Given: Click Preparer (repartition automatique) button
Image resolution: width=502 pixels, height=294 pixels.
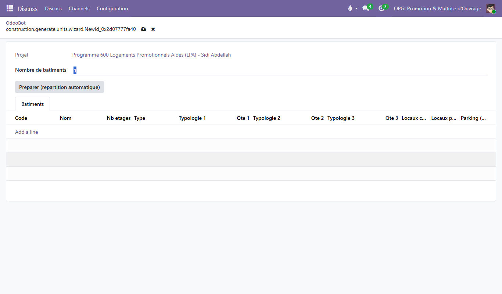Looking at the screenshot, I should pyautogui.click(x=60, y=87).
